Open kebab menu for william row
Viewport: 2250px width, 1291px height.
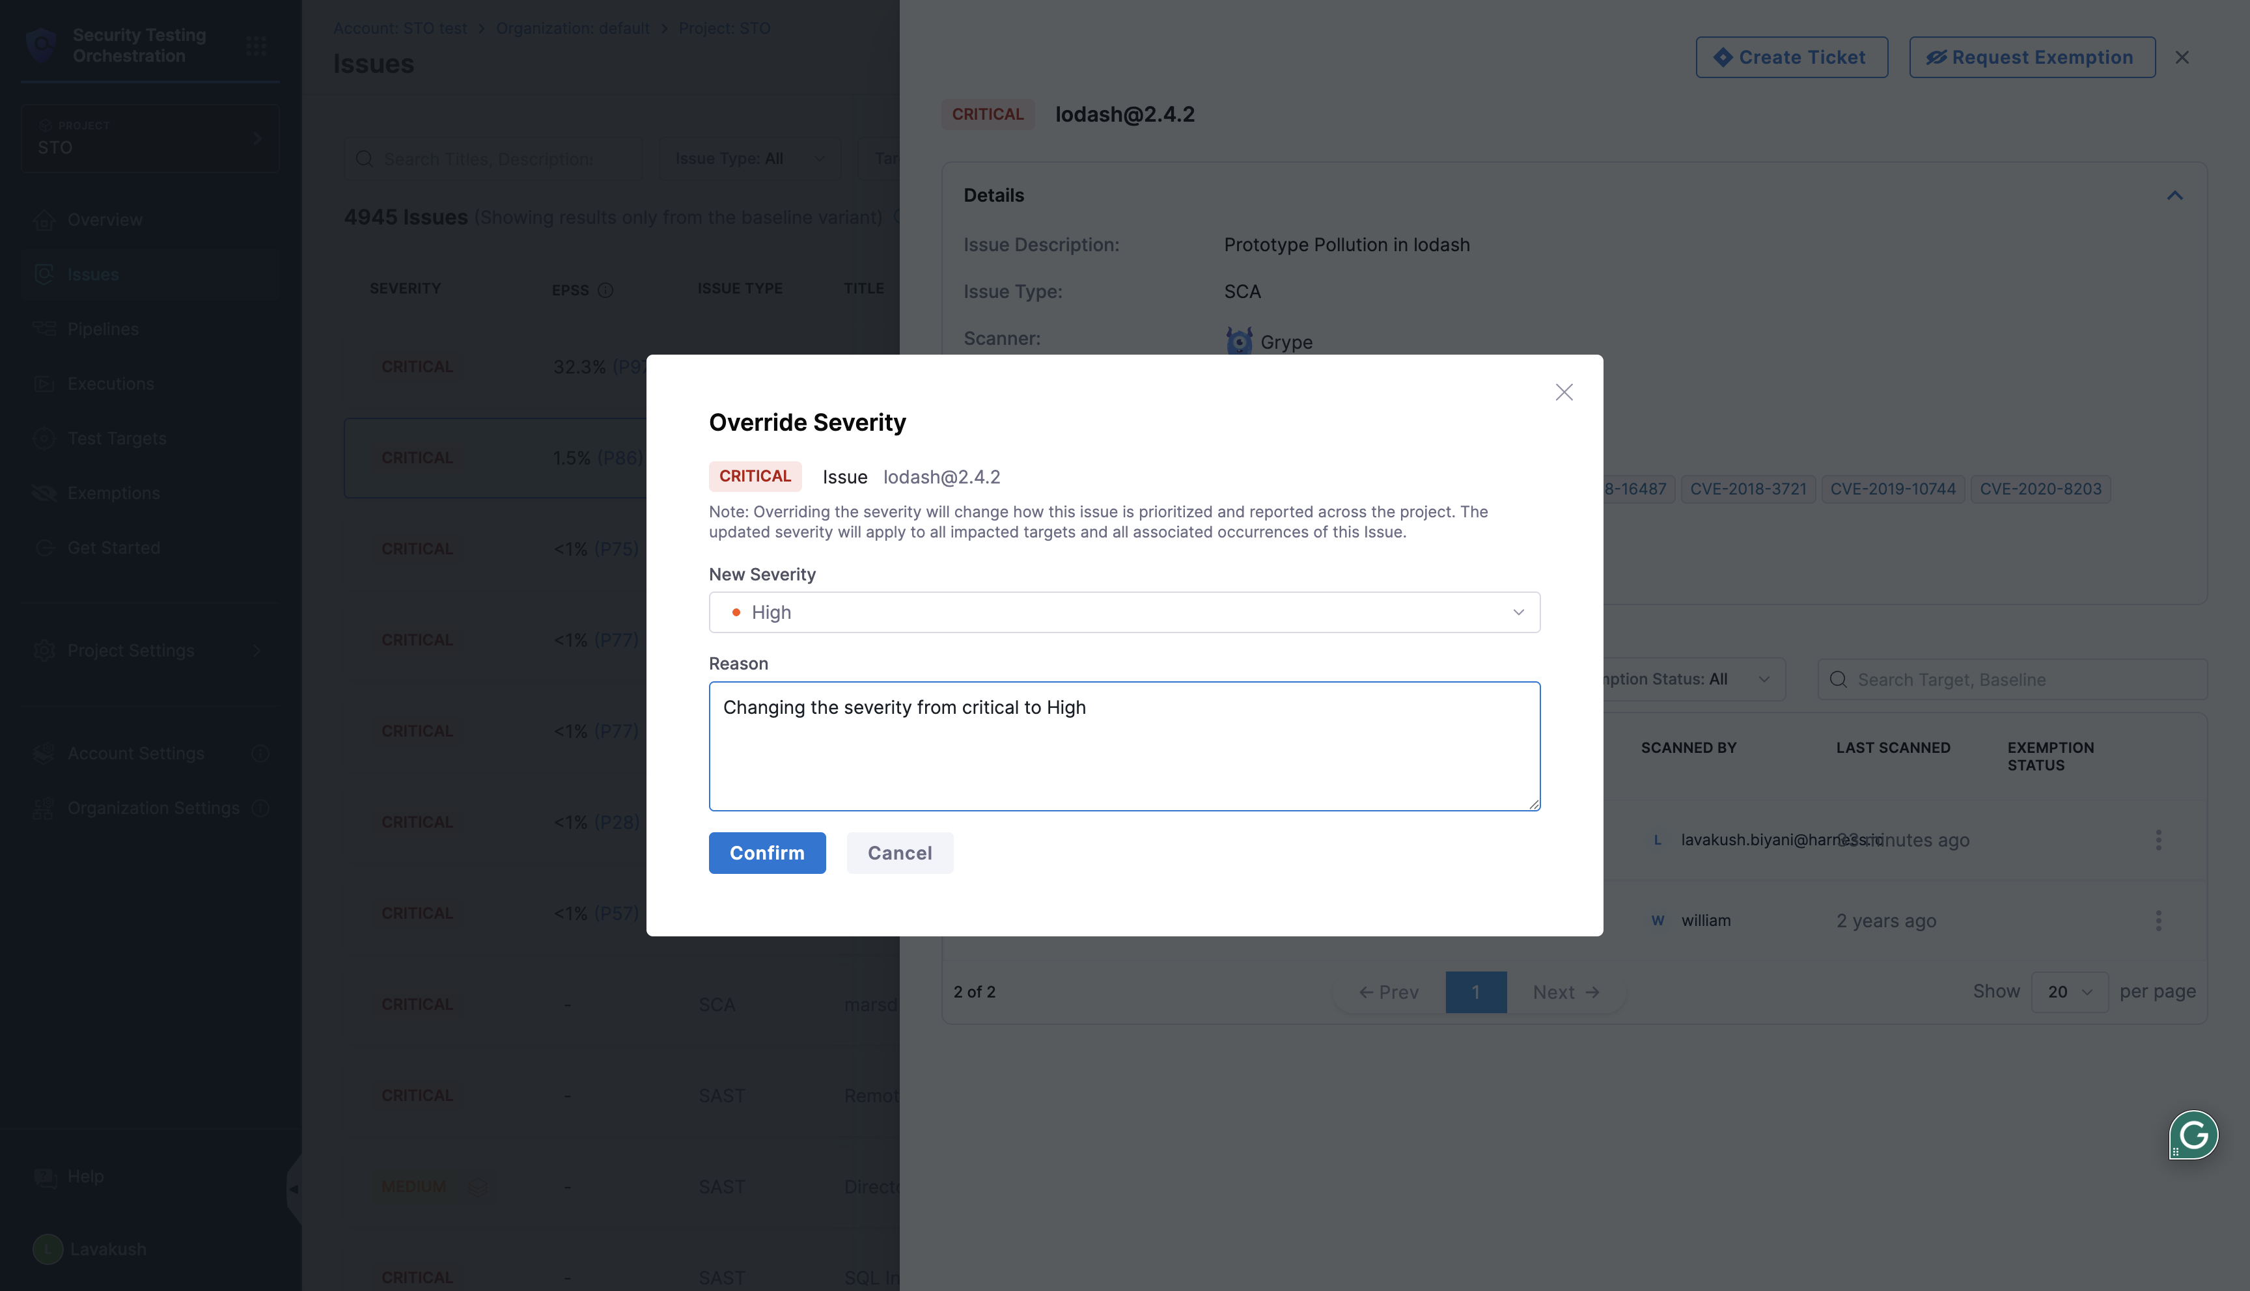pyautogui.click(x=2158, y=920)
